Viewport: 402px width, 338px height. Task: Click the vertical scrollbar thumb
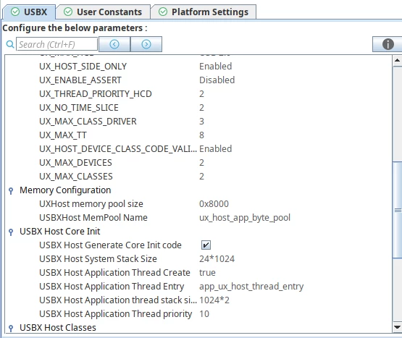pos(397,210)
